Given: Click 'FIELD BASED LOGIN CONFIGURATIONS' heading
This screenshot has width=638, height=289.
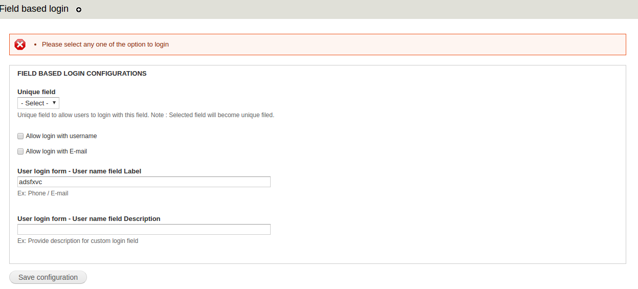Looking at the screenshot, I should pos(82,74).
